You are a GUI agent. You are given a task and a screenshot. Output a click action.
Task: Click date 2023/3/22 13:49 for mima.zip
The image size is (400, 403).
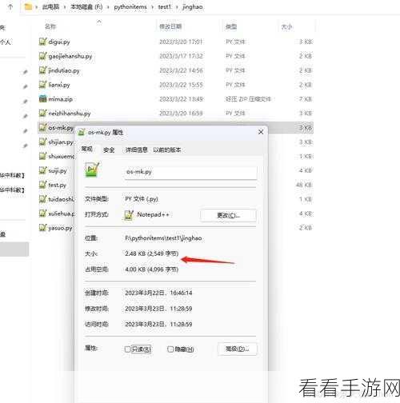point(181,99)
